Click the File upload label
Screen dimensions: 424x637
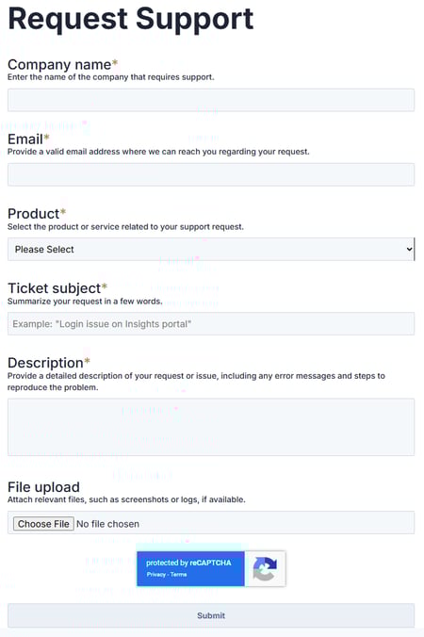pyautogui.click(x=43, y=486)
